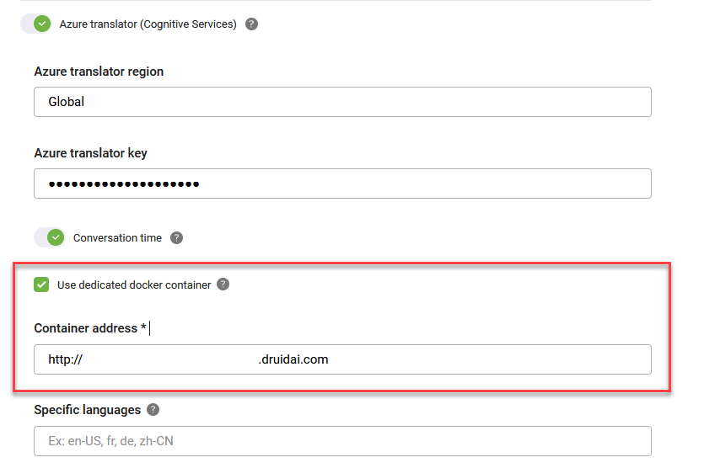Place cursor on http:// in Container address
The height and width of the screenshot is (468, 704).
(66, 359)
